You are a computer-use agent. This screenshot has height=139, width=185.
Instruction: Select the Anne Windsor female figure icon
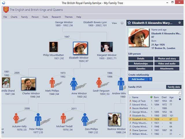(74, 83)
